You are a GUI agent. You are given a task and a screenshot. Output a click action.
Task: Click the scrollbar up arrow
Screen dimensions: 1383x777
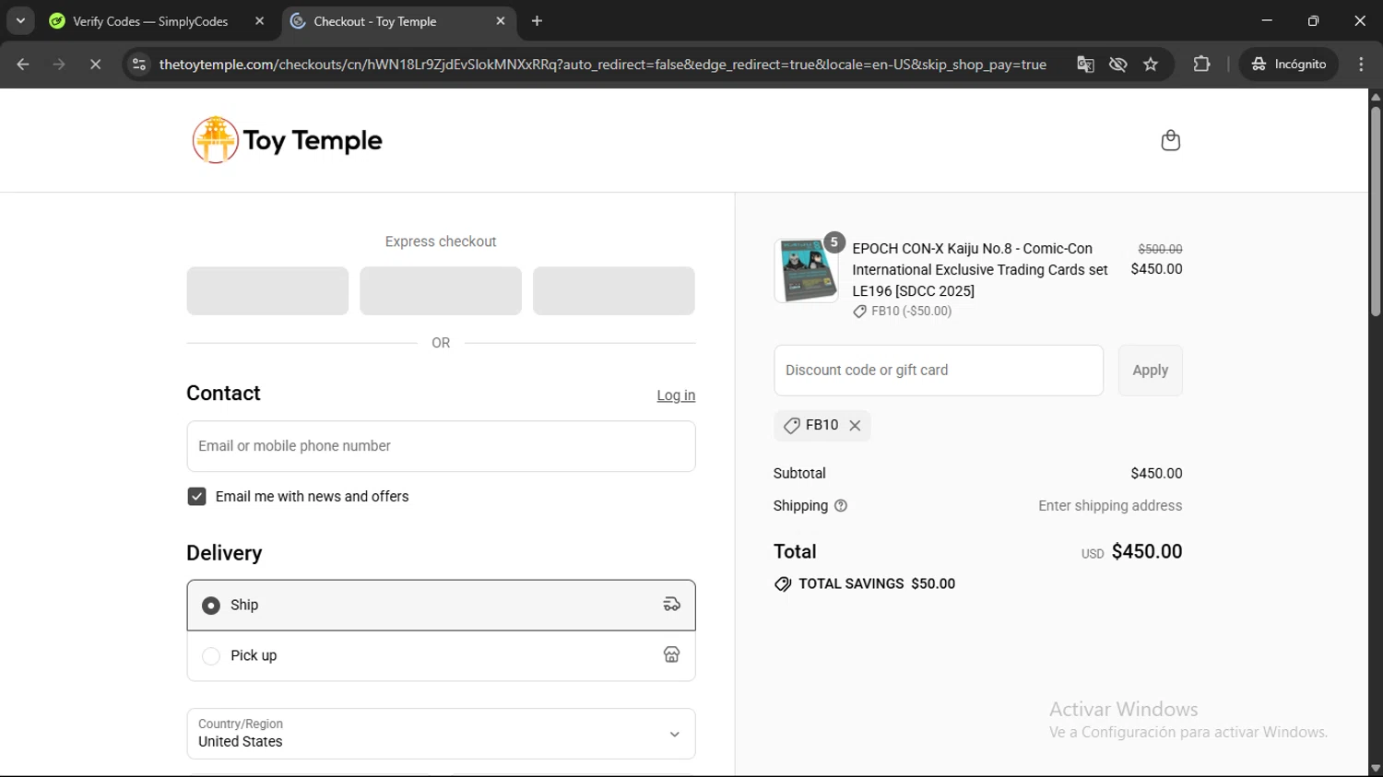[1375, 97]
